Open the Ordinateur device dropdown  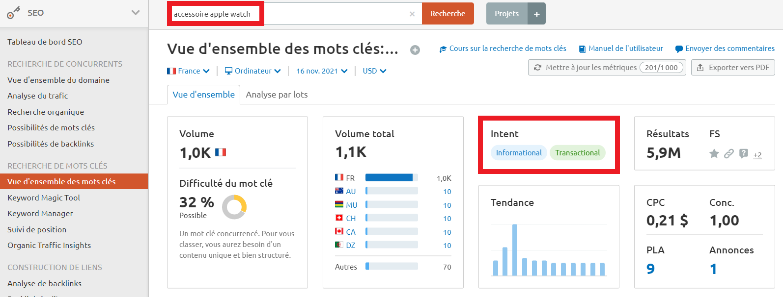252,71
